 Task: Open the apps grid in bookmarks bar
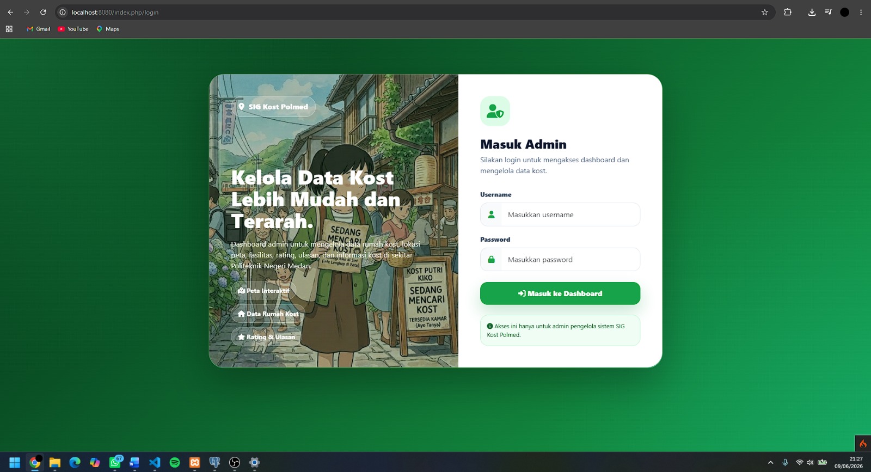click(x=9, y=29)
